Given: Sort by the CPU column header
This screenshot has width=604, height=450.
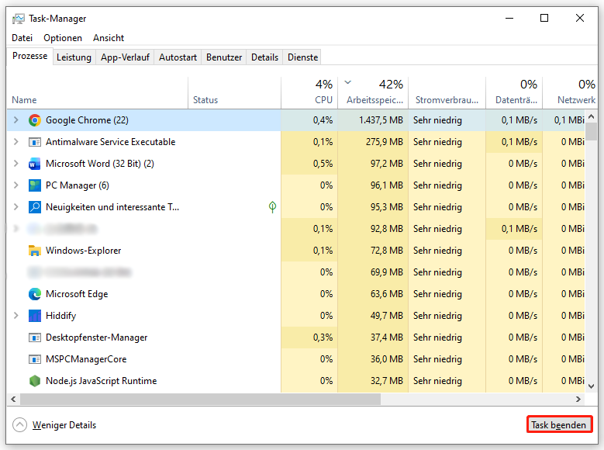Looking at the screenshot, I should 309,92.
